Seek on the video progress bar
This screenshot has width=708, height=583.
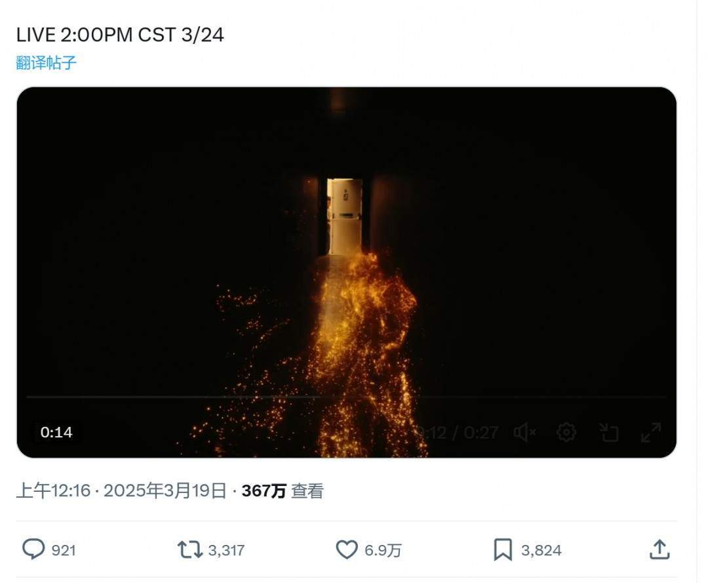[346, 397]
